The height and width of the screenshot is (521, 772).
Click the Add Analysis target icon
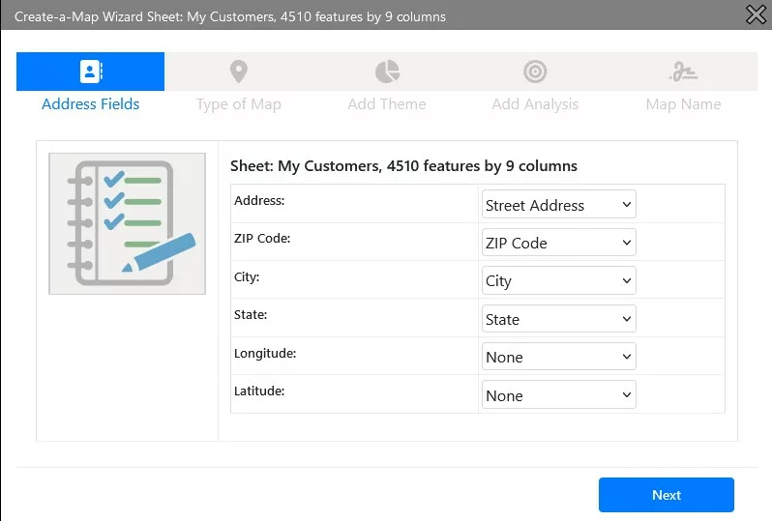click(x=535, y=72)
